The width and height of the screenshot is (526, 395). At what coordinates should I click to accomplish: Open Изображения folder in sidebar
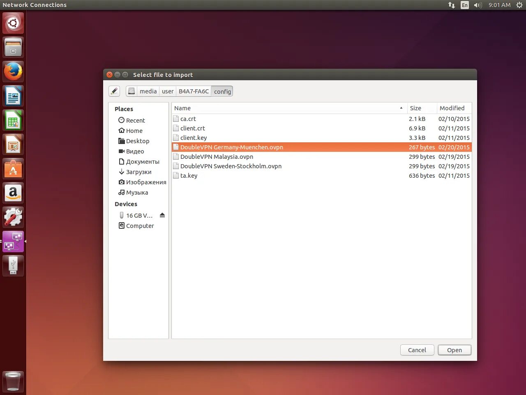tap(142, 182)
